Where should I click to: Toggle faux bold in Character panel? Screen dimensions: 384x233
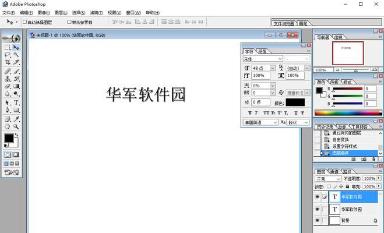click(x=250, y=113)
